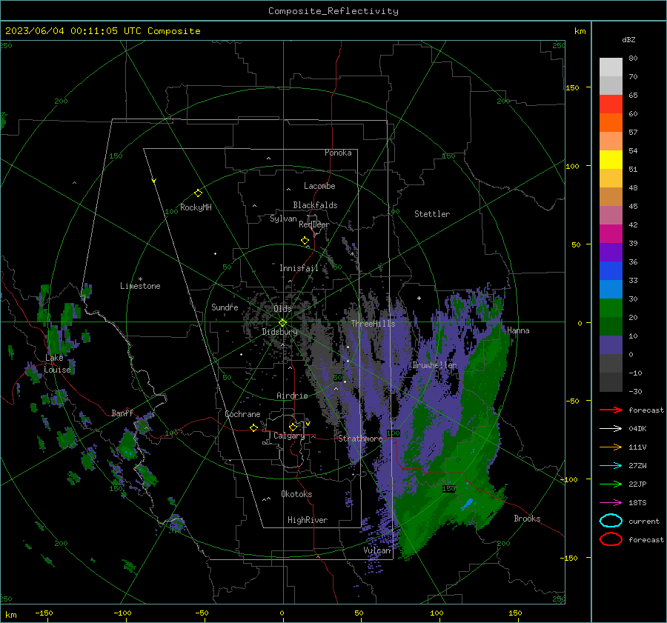
Task: Click the blue high-reflectivity cell northwest of Brooks
Action: tap(468, 504)
